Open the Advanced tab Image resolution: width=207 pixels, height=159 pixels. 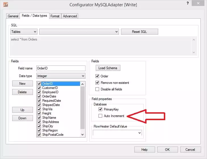tap(70, 16)
